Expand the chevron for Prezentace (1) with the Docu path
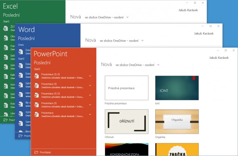Viewport: 238px width, 156px height. click(90, 85)
